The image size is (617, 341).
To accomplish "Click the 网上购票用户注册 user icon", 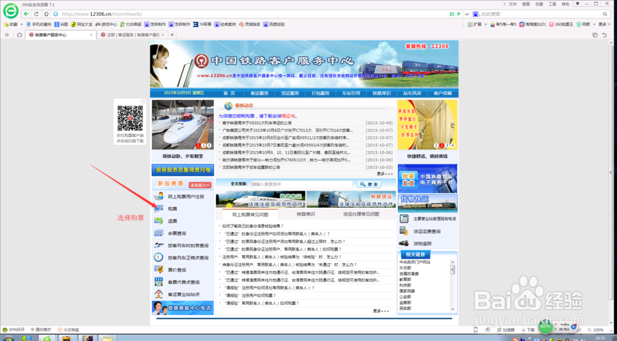I will (x=159, y=196).
